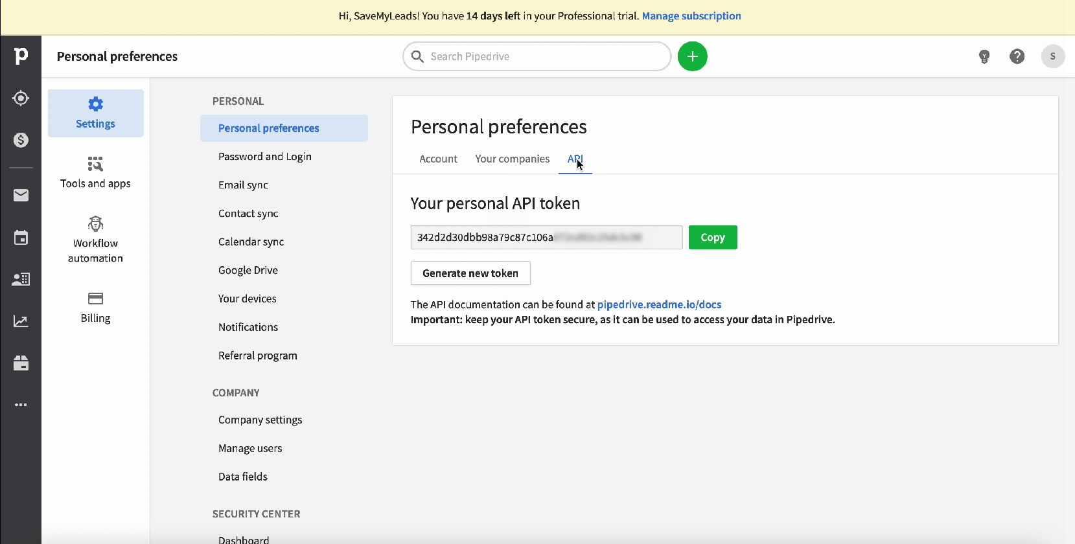Open the More ellipsis menu in sidebar
The width and height of the screenshot is (1075, 544).
coord(21,405)
